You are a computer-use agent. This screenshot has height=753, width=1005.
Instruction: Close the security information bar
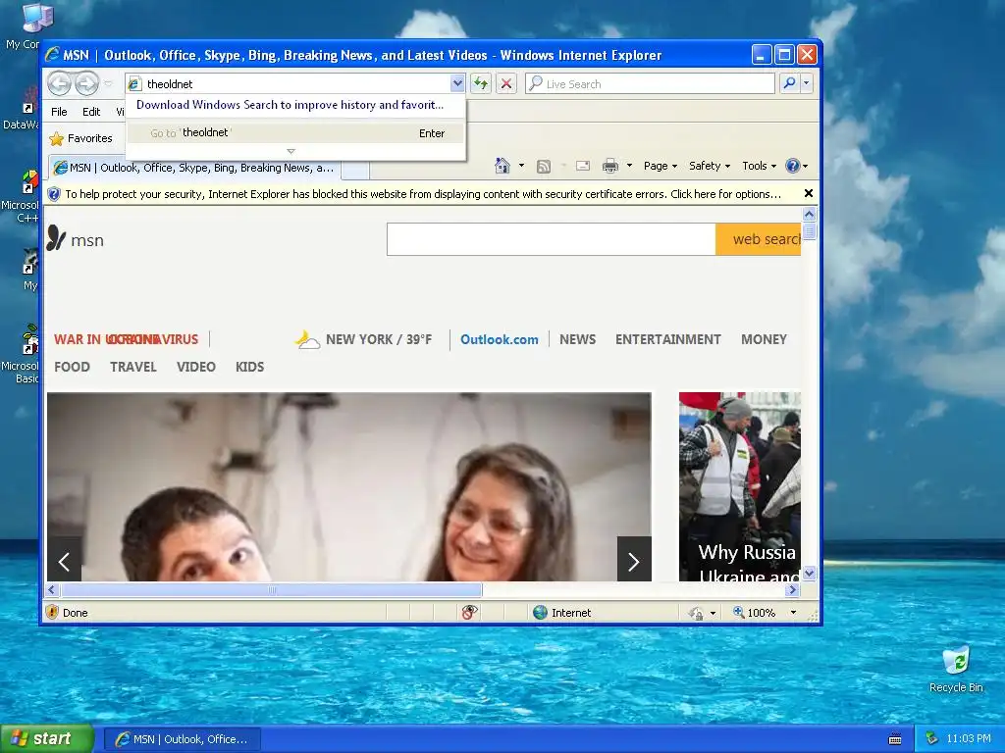pyautogui.click(x=809, y=193)
